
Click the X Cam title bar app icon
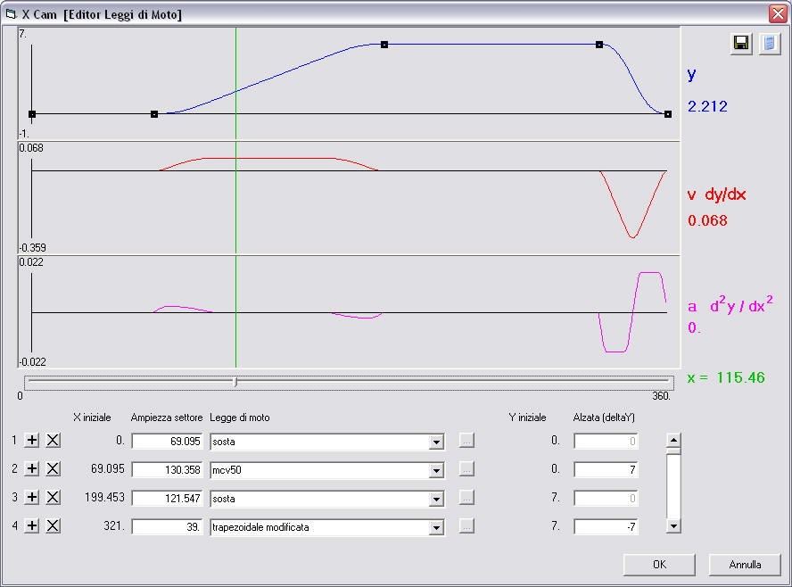[11, 14]
